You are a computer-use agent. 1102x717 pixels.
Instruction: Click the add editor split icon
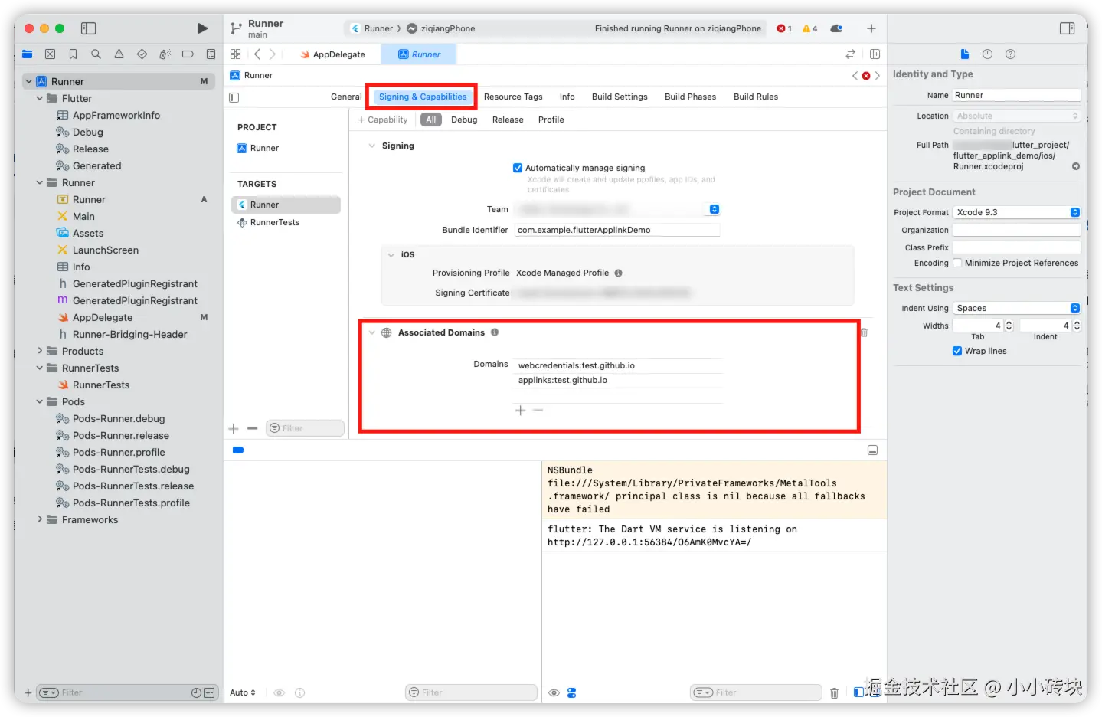[x=875, y=54]
